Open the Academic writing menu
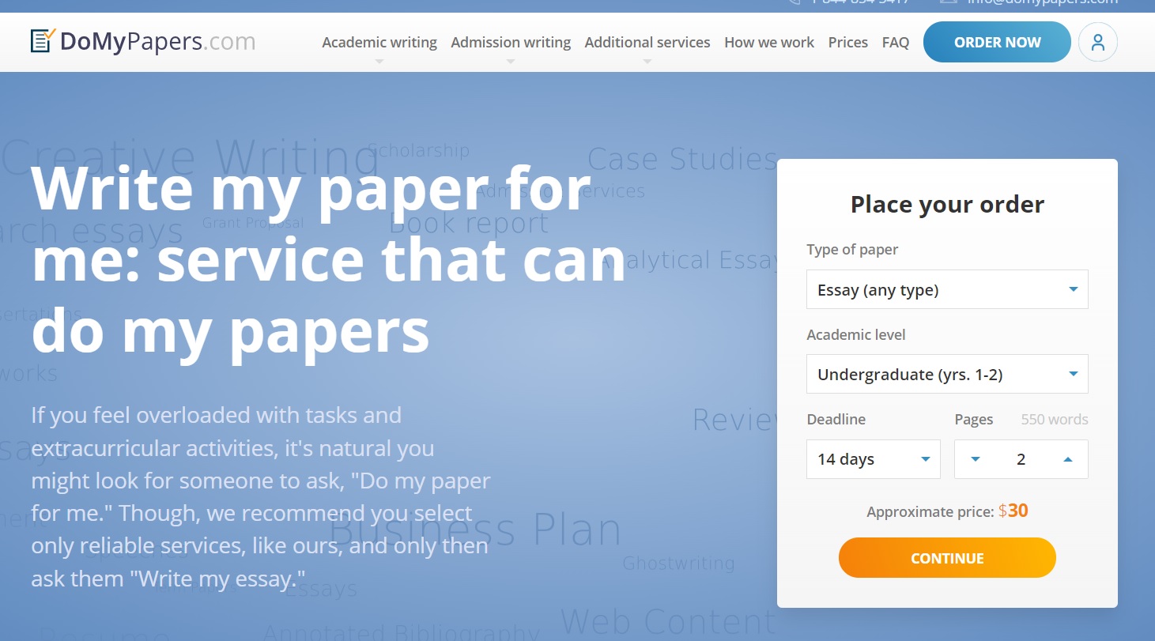1155x641 pixels. click(379, 42)
